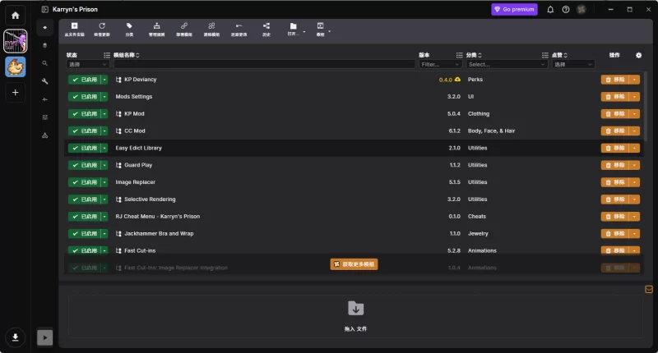Toggle enabled state for Guard Play
The width and height of the screenshot is (658, 353).
(x=85, y=165)
